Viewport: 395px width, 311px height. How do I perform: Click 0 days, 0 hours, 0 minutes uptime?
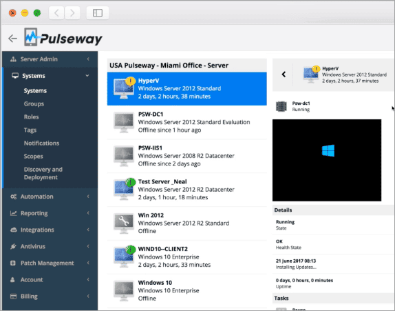point(304,281)
